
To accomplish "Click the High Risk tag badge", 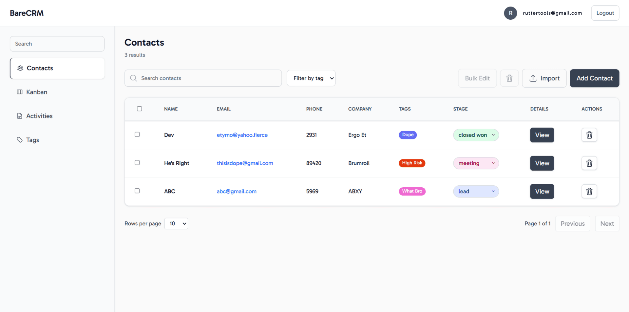I will (412, 163).
